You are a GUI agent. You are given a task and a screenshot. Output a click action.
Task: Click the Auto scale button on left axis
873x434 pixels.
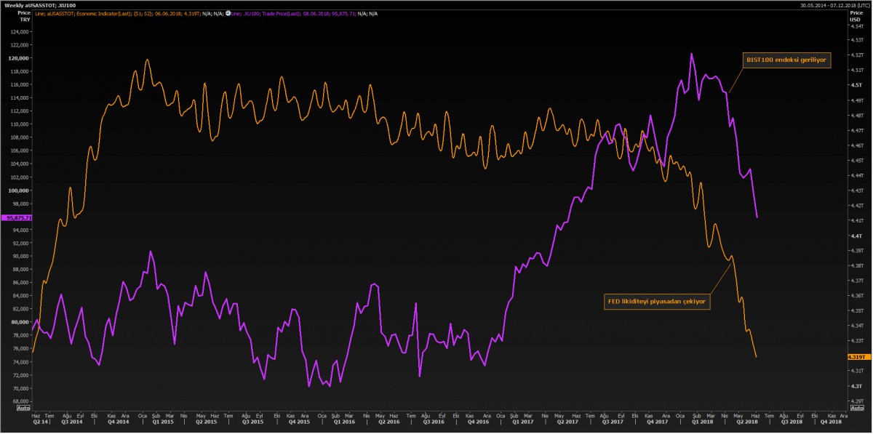coord(22,409)
